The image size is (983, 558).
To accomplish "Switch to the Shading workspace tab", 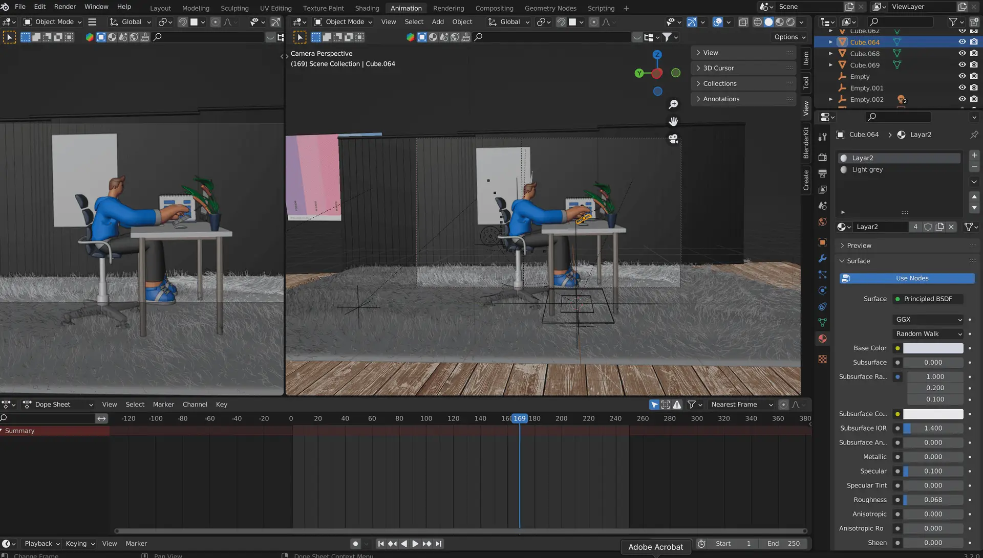I will (367, 8).
